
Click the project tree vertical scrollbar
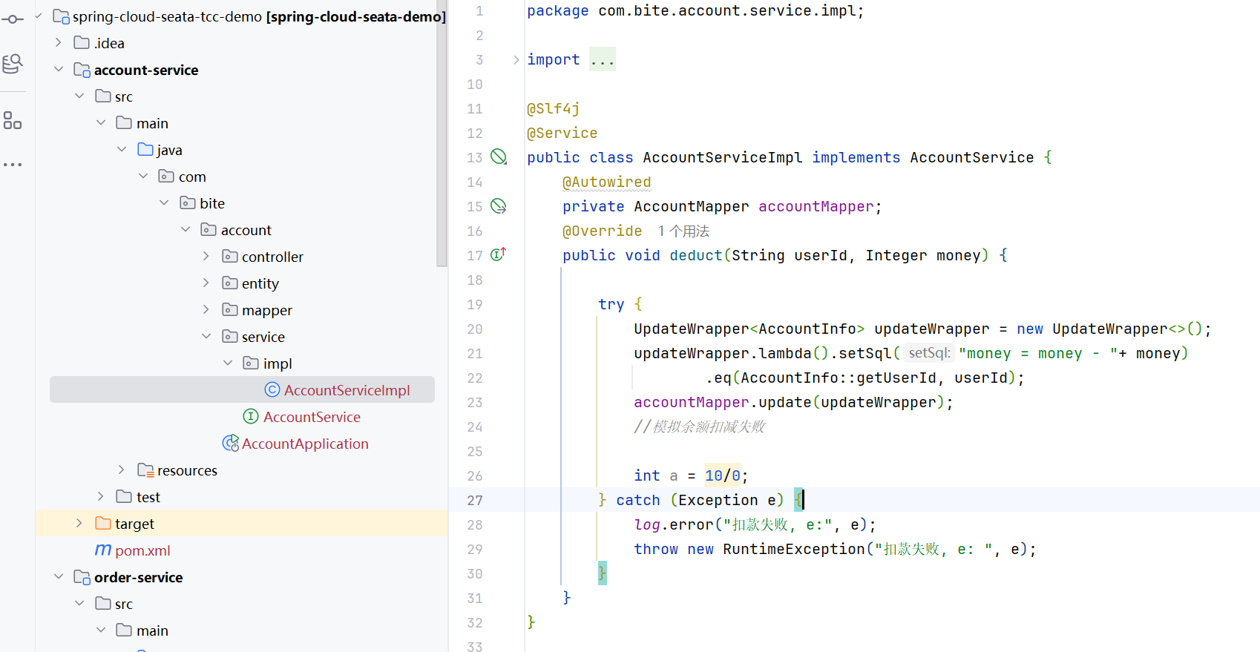(442, 134)
